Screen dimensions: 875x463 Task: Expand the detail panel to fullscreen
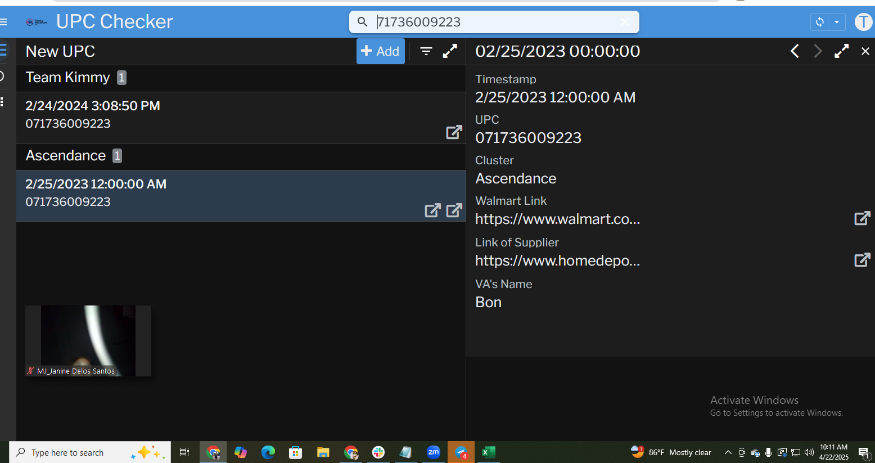[x=841, y=51]
